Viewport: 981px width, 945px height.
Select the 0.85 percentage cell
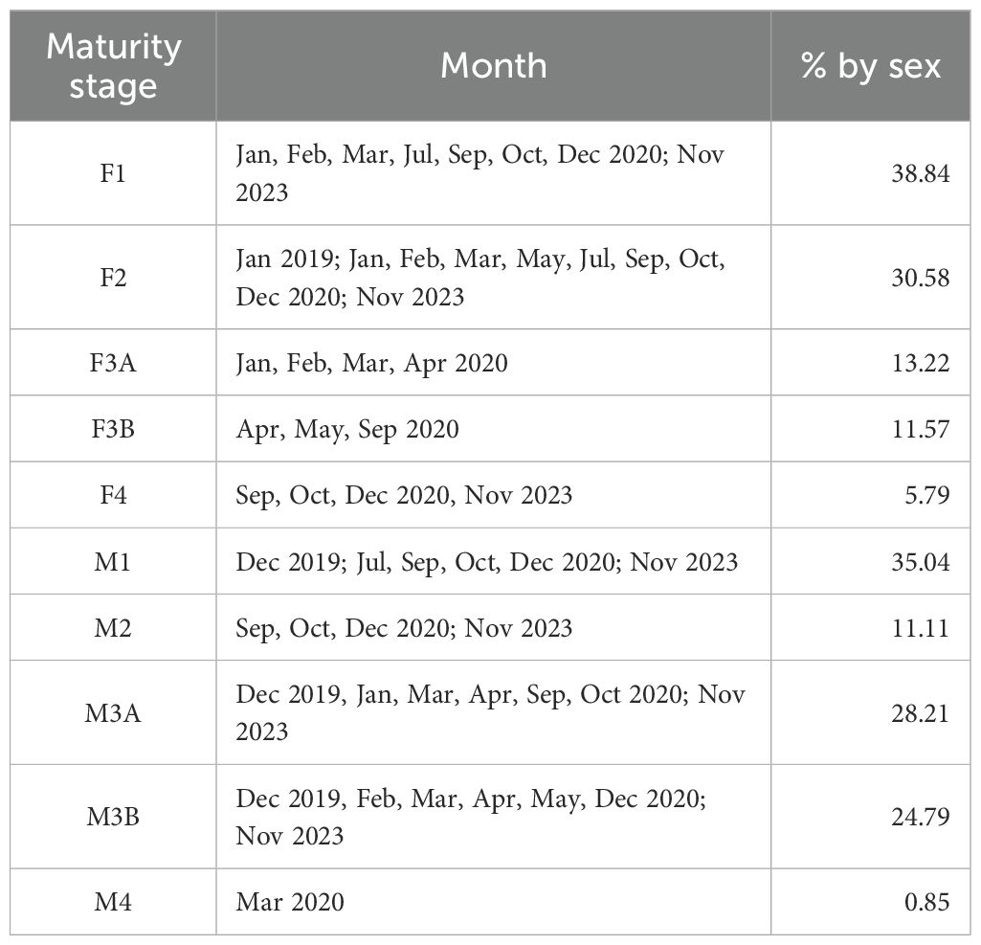point(925,902)
